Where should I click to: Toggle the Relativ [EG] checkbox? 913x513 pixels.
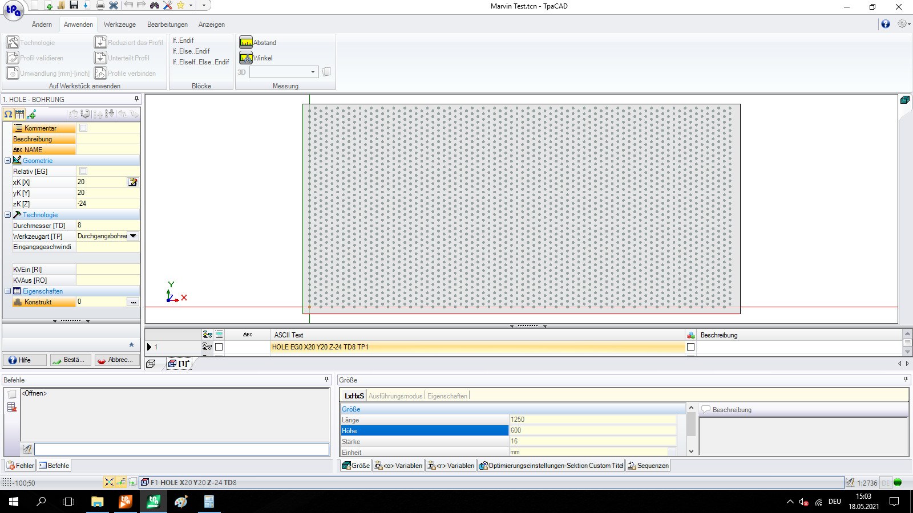tap(83, 171)
